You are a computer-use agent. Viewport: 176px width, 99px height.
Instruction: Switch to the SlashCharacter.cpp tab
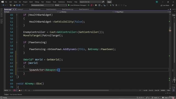pyautogui.click(x=35, y=9)
